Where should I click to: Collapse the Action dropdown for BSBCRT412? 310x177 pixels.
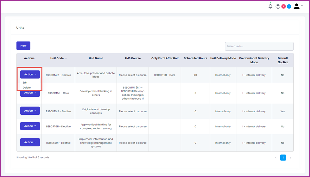(x=30, y=74)
